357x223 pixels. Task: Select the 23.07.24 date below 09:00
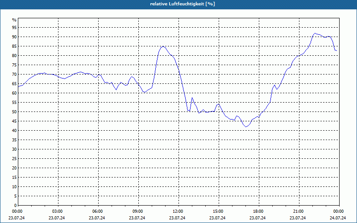(137, 218)
